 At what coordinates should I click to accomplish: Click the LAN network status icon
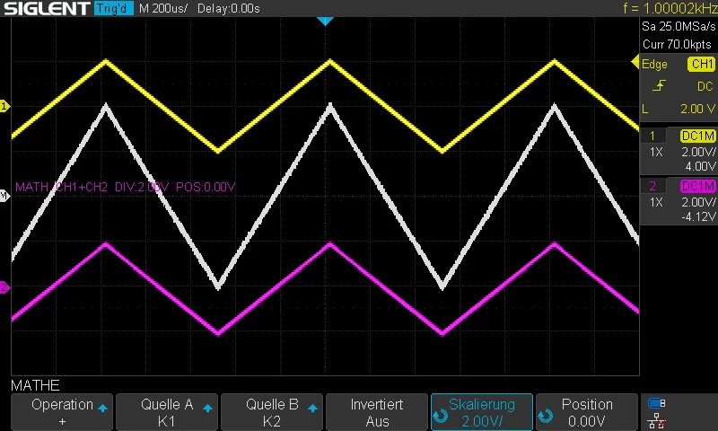click(657, 421)
